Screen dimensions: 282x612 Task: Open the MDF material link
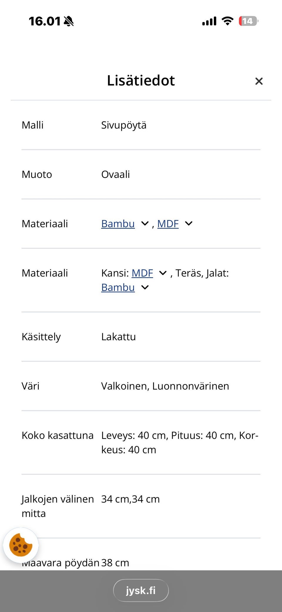point(167,224)
